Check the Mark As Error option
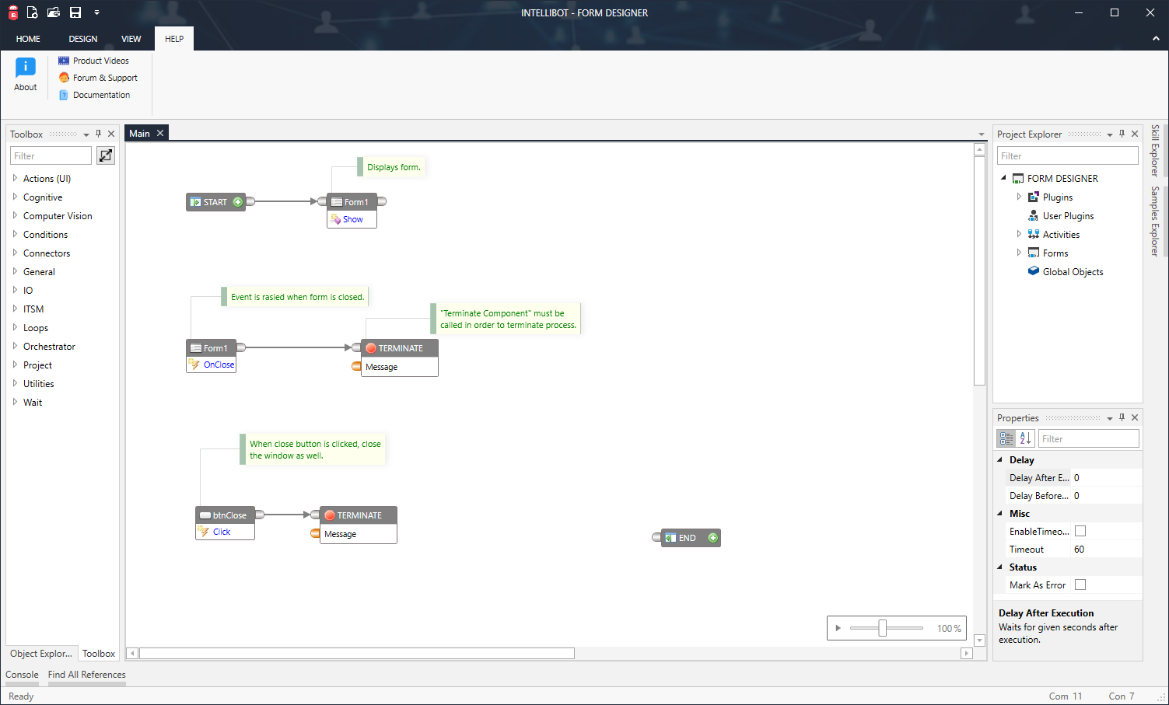1169x705 pixels. tap(1080, 584)
